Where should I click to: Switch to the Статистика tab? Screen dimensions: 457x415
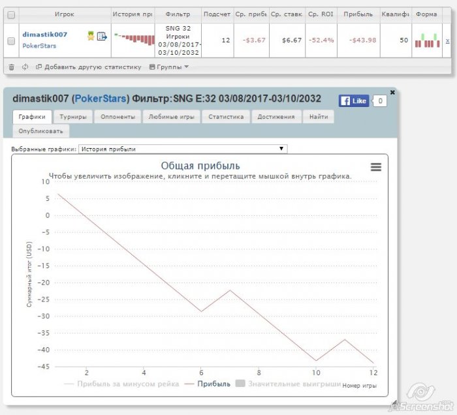click(226, 117)
